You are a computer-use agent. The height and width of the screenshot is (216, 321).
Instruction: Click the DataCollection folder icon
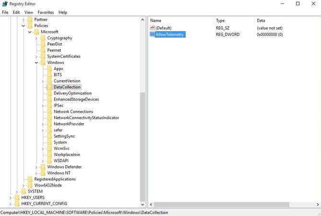[49, 87]
